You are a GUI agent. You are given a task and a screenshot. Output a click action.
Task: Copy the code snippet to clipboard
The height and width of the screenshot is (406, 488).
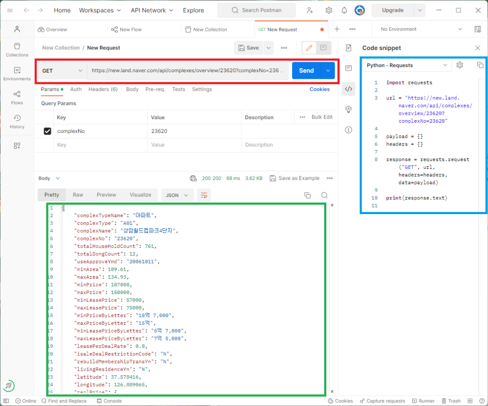[x=480, y=65]
